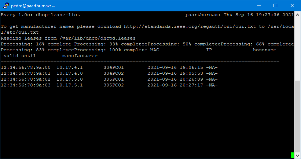Click the scrollbar down arrow
Image resolution: width=301 pixels, height=159 pixels.
tap(297, 156)
